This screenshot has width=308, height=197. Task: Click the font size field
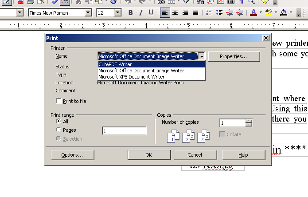click(x=105, y=13)
